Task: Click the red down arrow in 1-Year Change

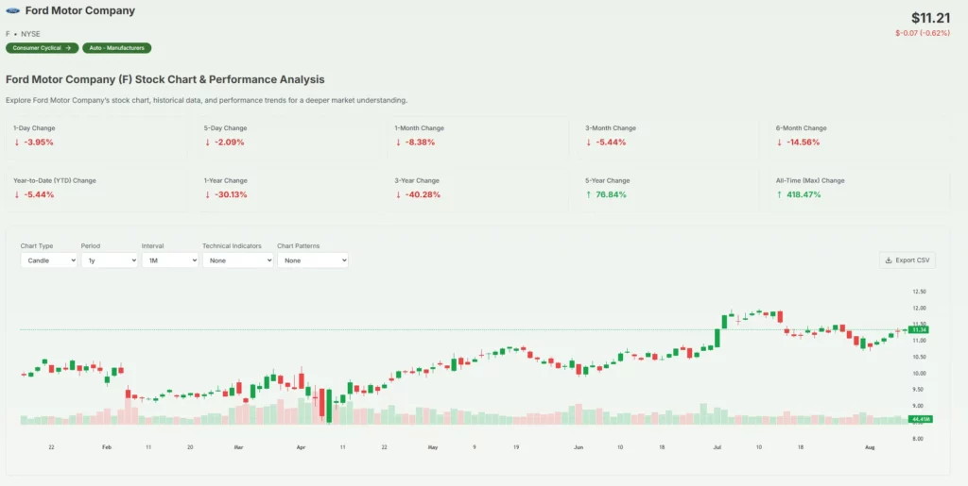Action: coord(207,194)
